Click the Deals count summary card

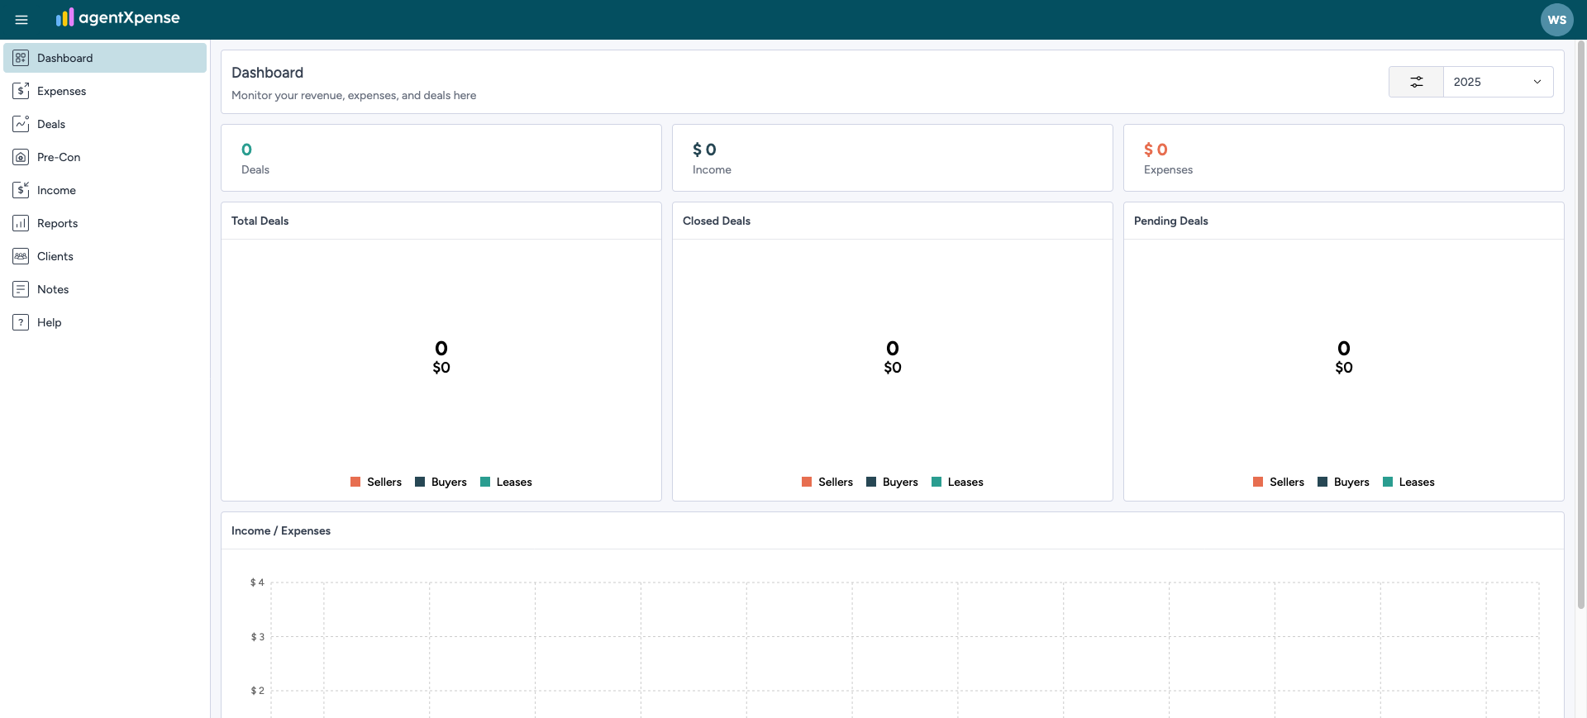coord(441,158)
